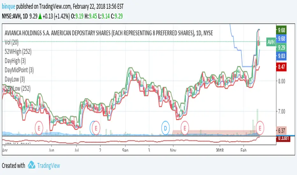Select the dividend marker D before Nov
This screenshot has width=297, height=175.
pos(165,129)
